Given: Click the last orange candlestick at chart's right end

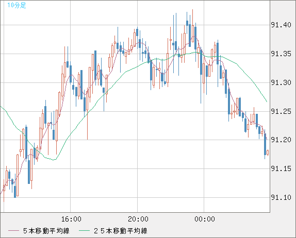Looking at the screenshot, I should [x=268, y=152].
